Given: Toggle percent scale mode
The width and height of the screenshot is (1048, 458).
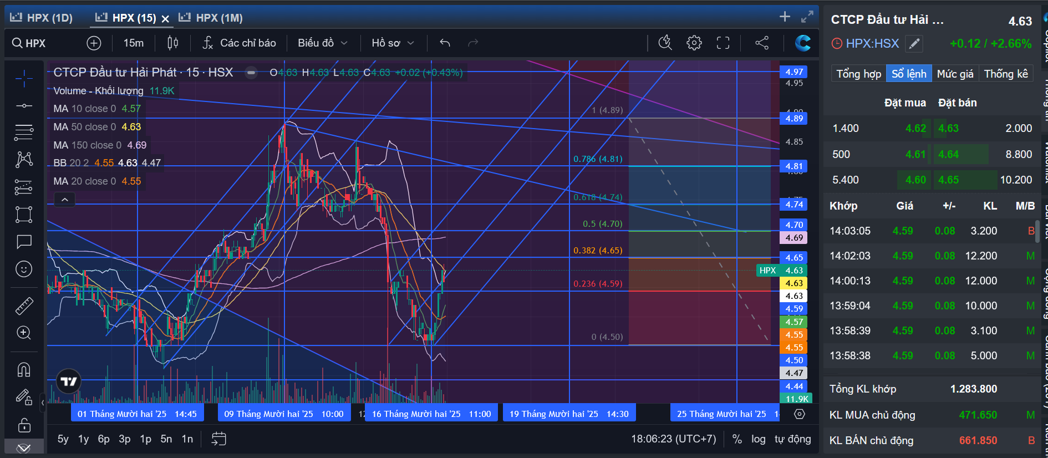Looking at the screenshot, I should (x=737, y=439).
